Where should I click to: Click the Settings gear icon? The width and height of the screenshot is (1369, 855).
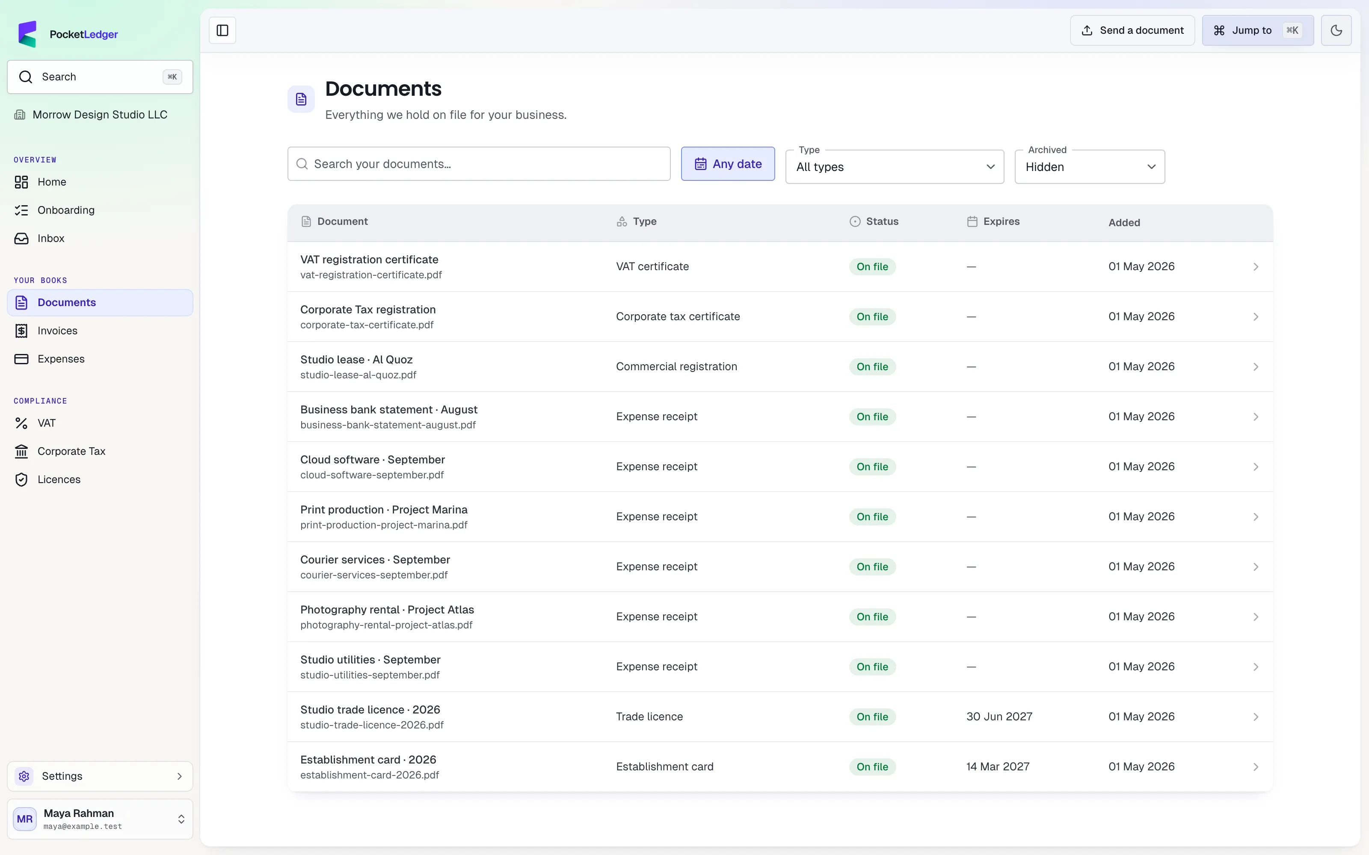tap(24, 776)
